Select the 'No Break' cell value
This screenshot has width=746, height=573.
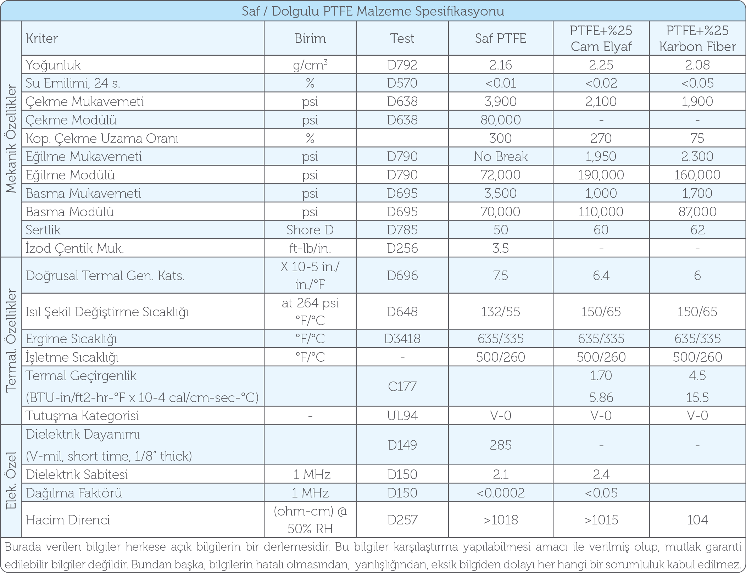coord(500,157)
